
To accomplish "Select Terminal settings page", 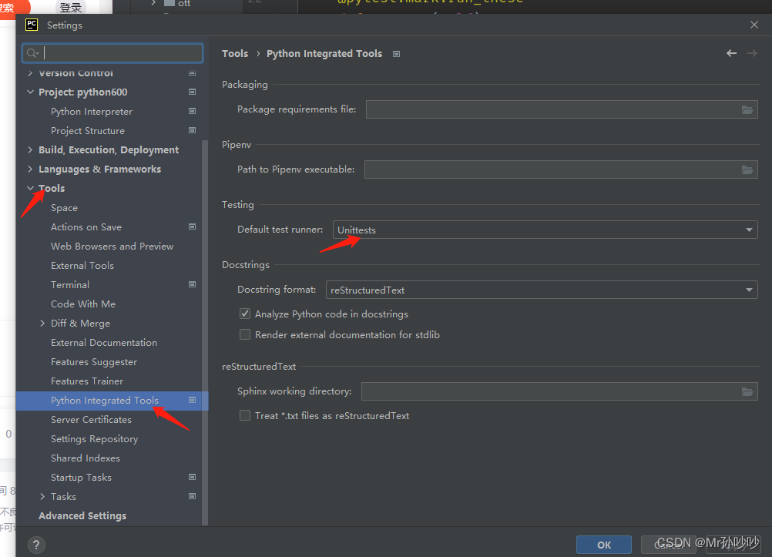I will coord(70,284).
